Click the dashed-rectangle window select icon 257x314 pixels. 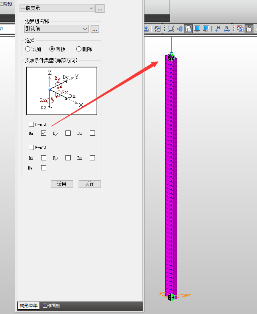click(171, 29)
